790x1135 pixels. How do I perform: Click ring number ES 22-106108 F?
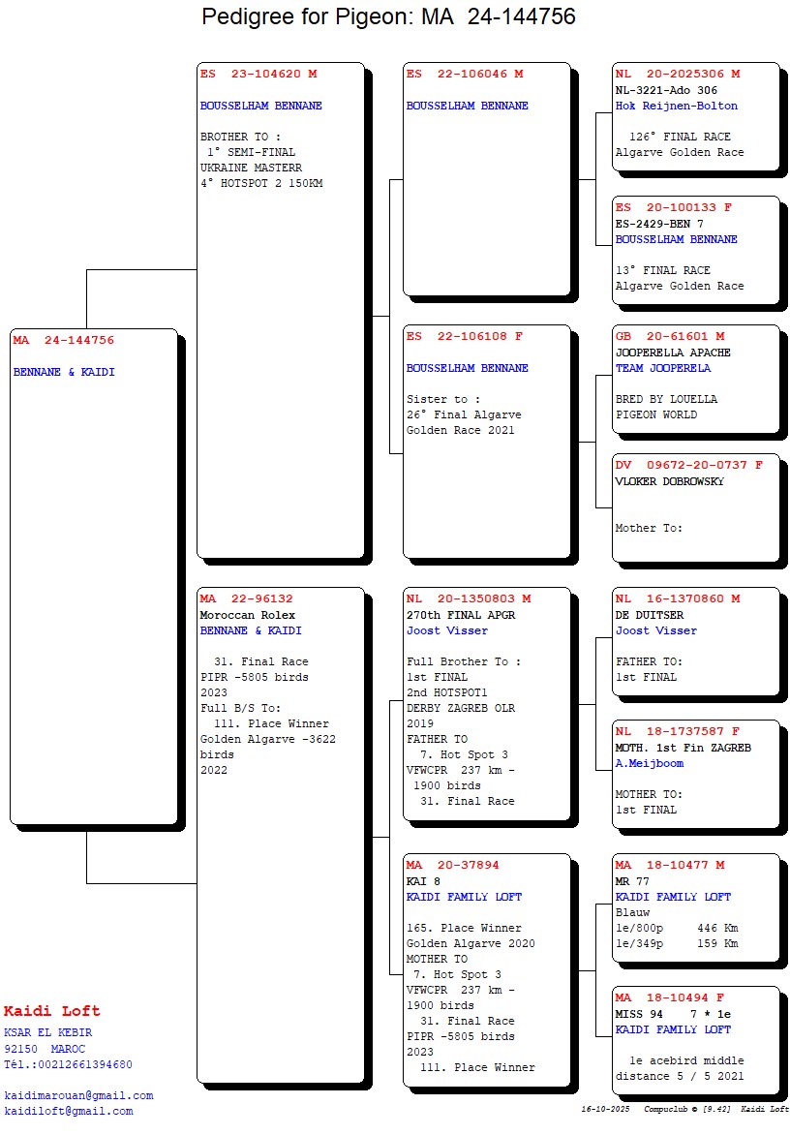(x=465, y=336)
